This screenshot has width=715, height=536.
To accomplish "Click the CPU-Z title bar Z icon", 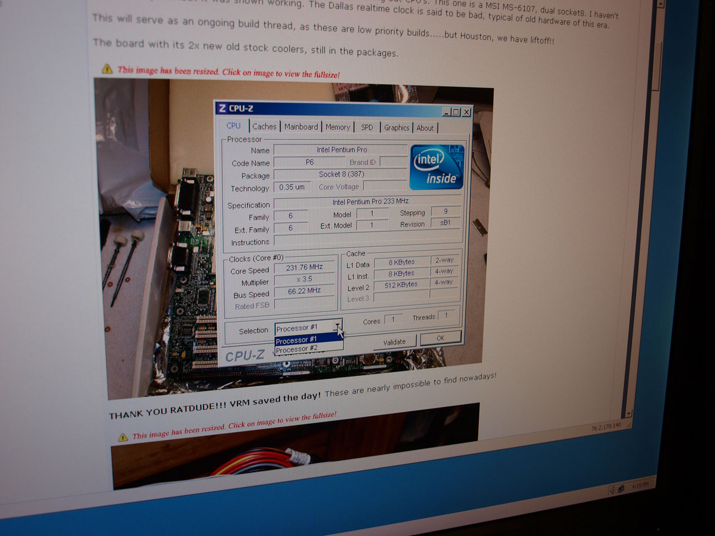I will click(x=222, y=108).
